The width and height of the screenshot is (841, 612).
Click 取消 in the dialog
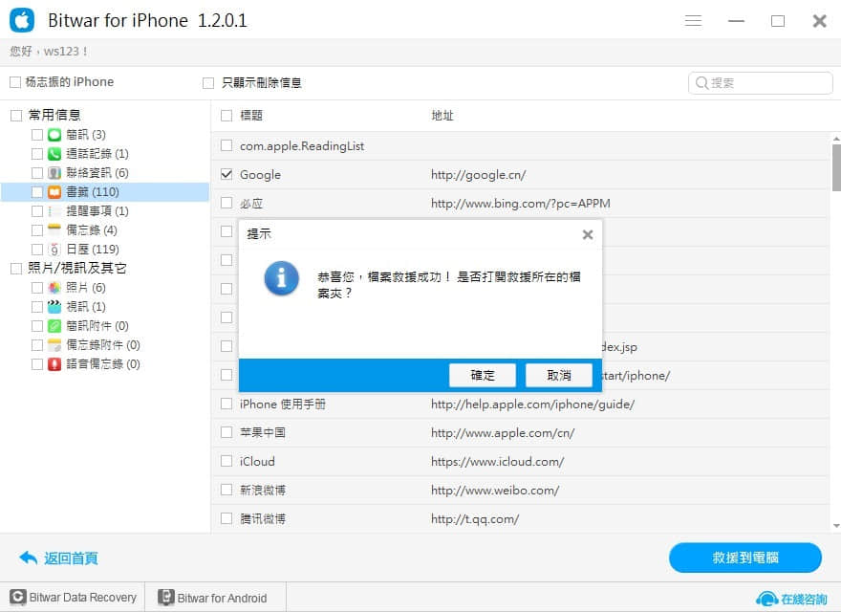coord(559,375)
